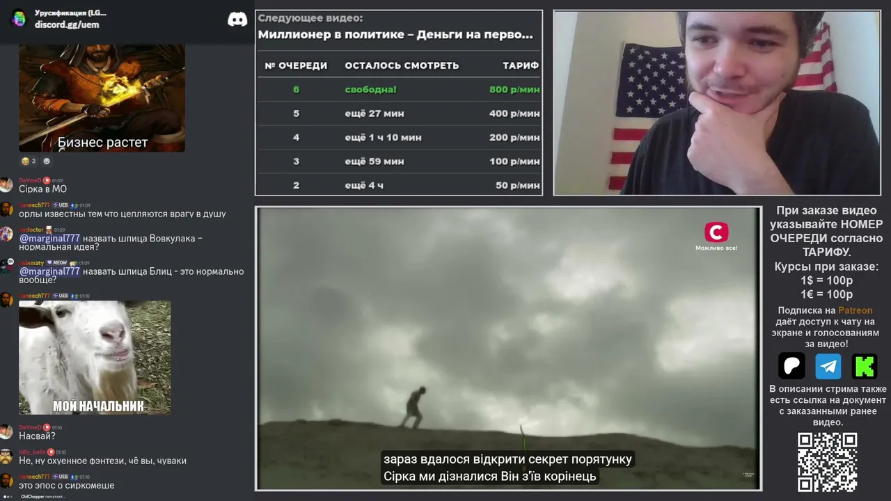Open the QR code image
Image resolution: width=891 pixels, height=501 pixels.
(x=827, y=461)
